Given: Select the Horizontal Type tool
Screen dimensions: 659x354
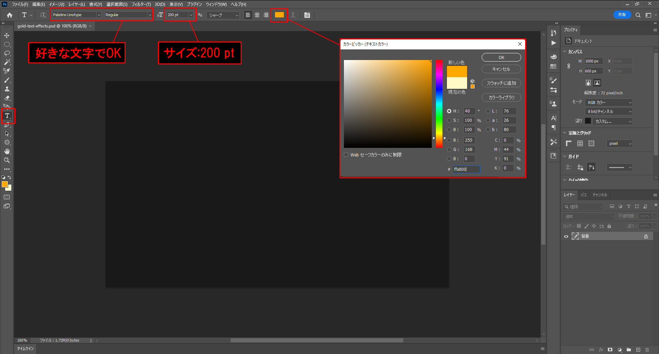Looking at the screenshot, I should point(7,116).
